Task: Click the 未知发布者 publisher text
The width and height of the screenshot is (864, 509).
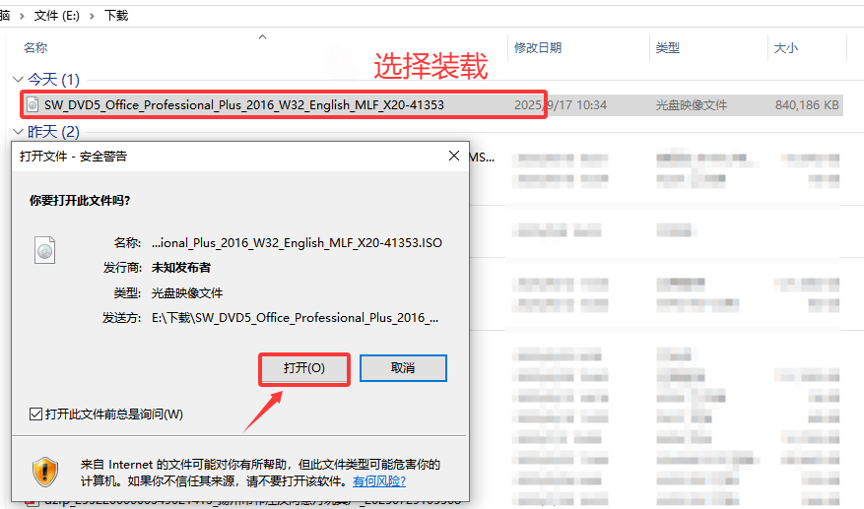Action: coord(181,268)
